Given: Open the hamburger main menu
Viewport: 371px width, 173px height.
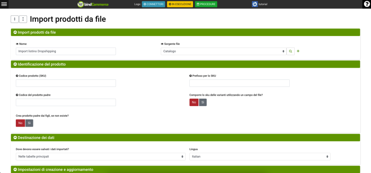Looking at the screenshot, I should (x=5, y=4).
